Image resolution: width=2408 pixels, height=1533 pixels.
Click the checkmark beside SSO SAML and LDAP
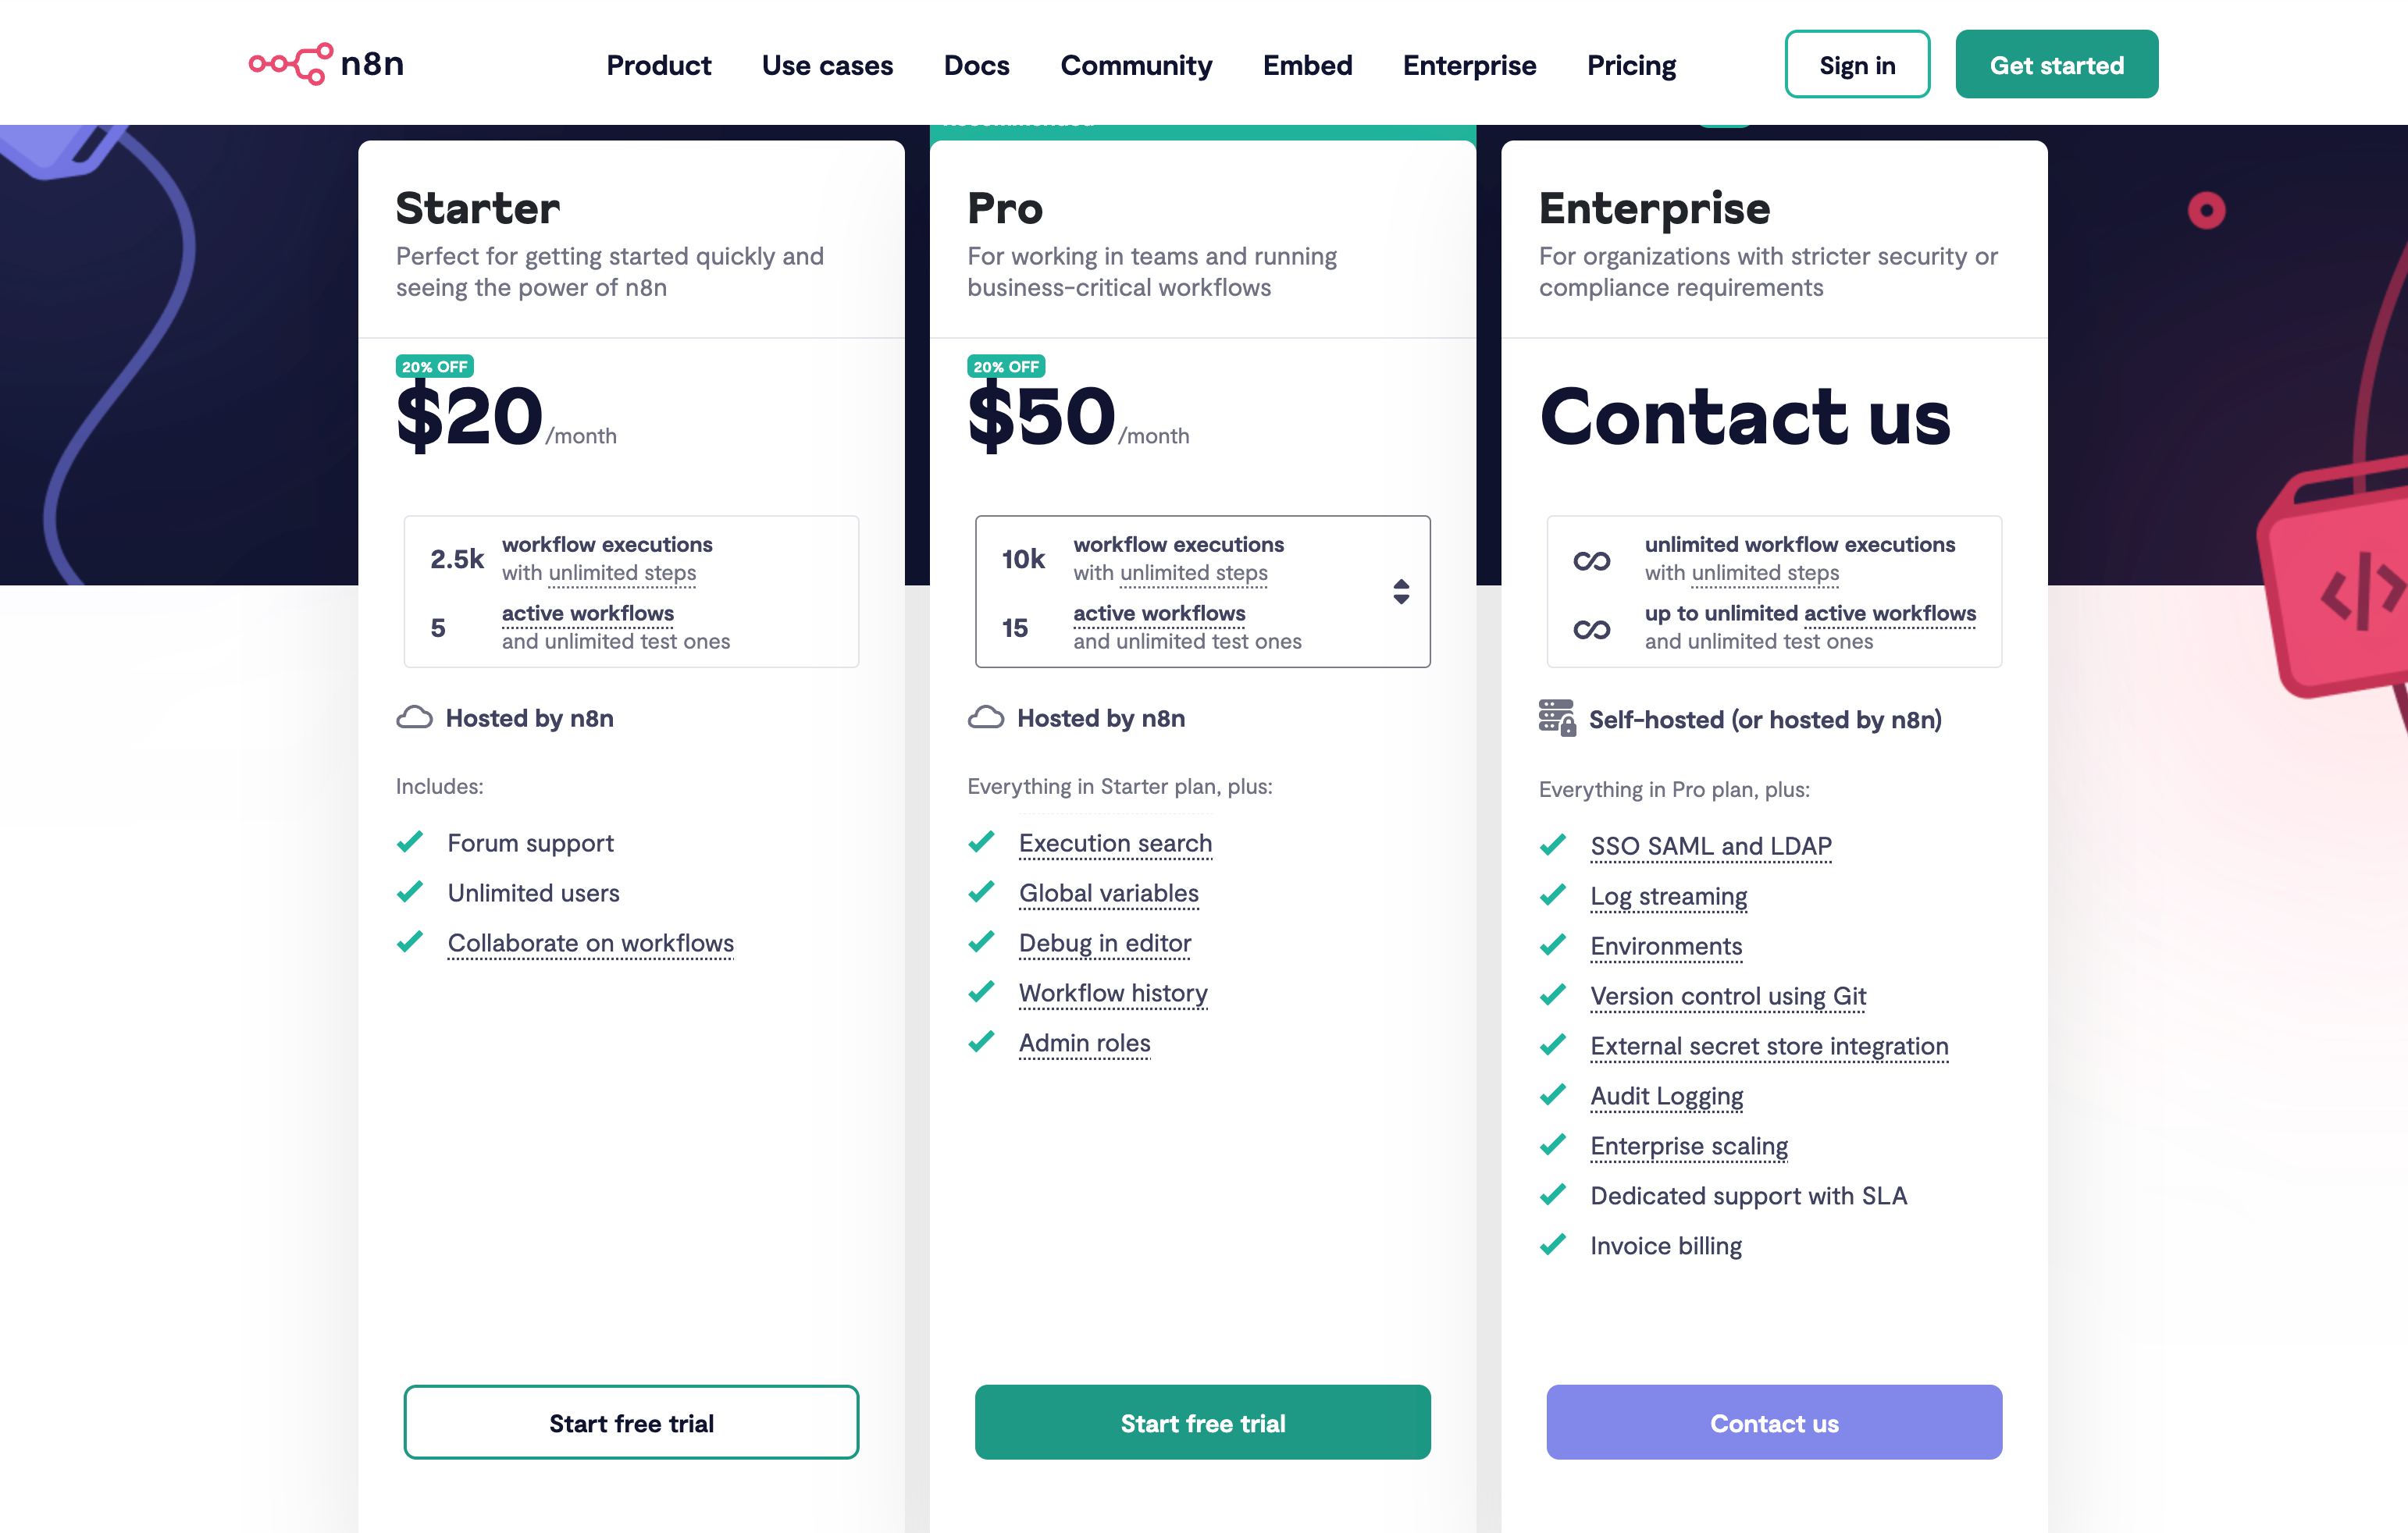point(1553,845)
